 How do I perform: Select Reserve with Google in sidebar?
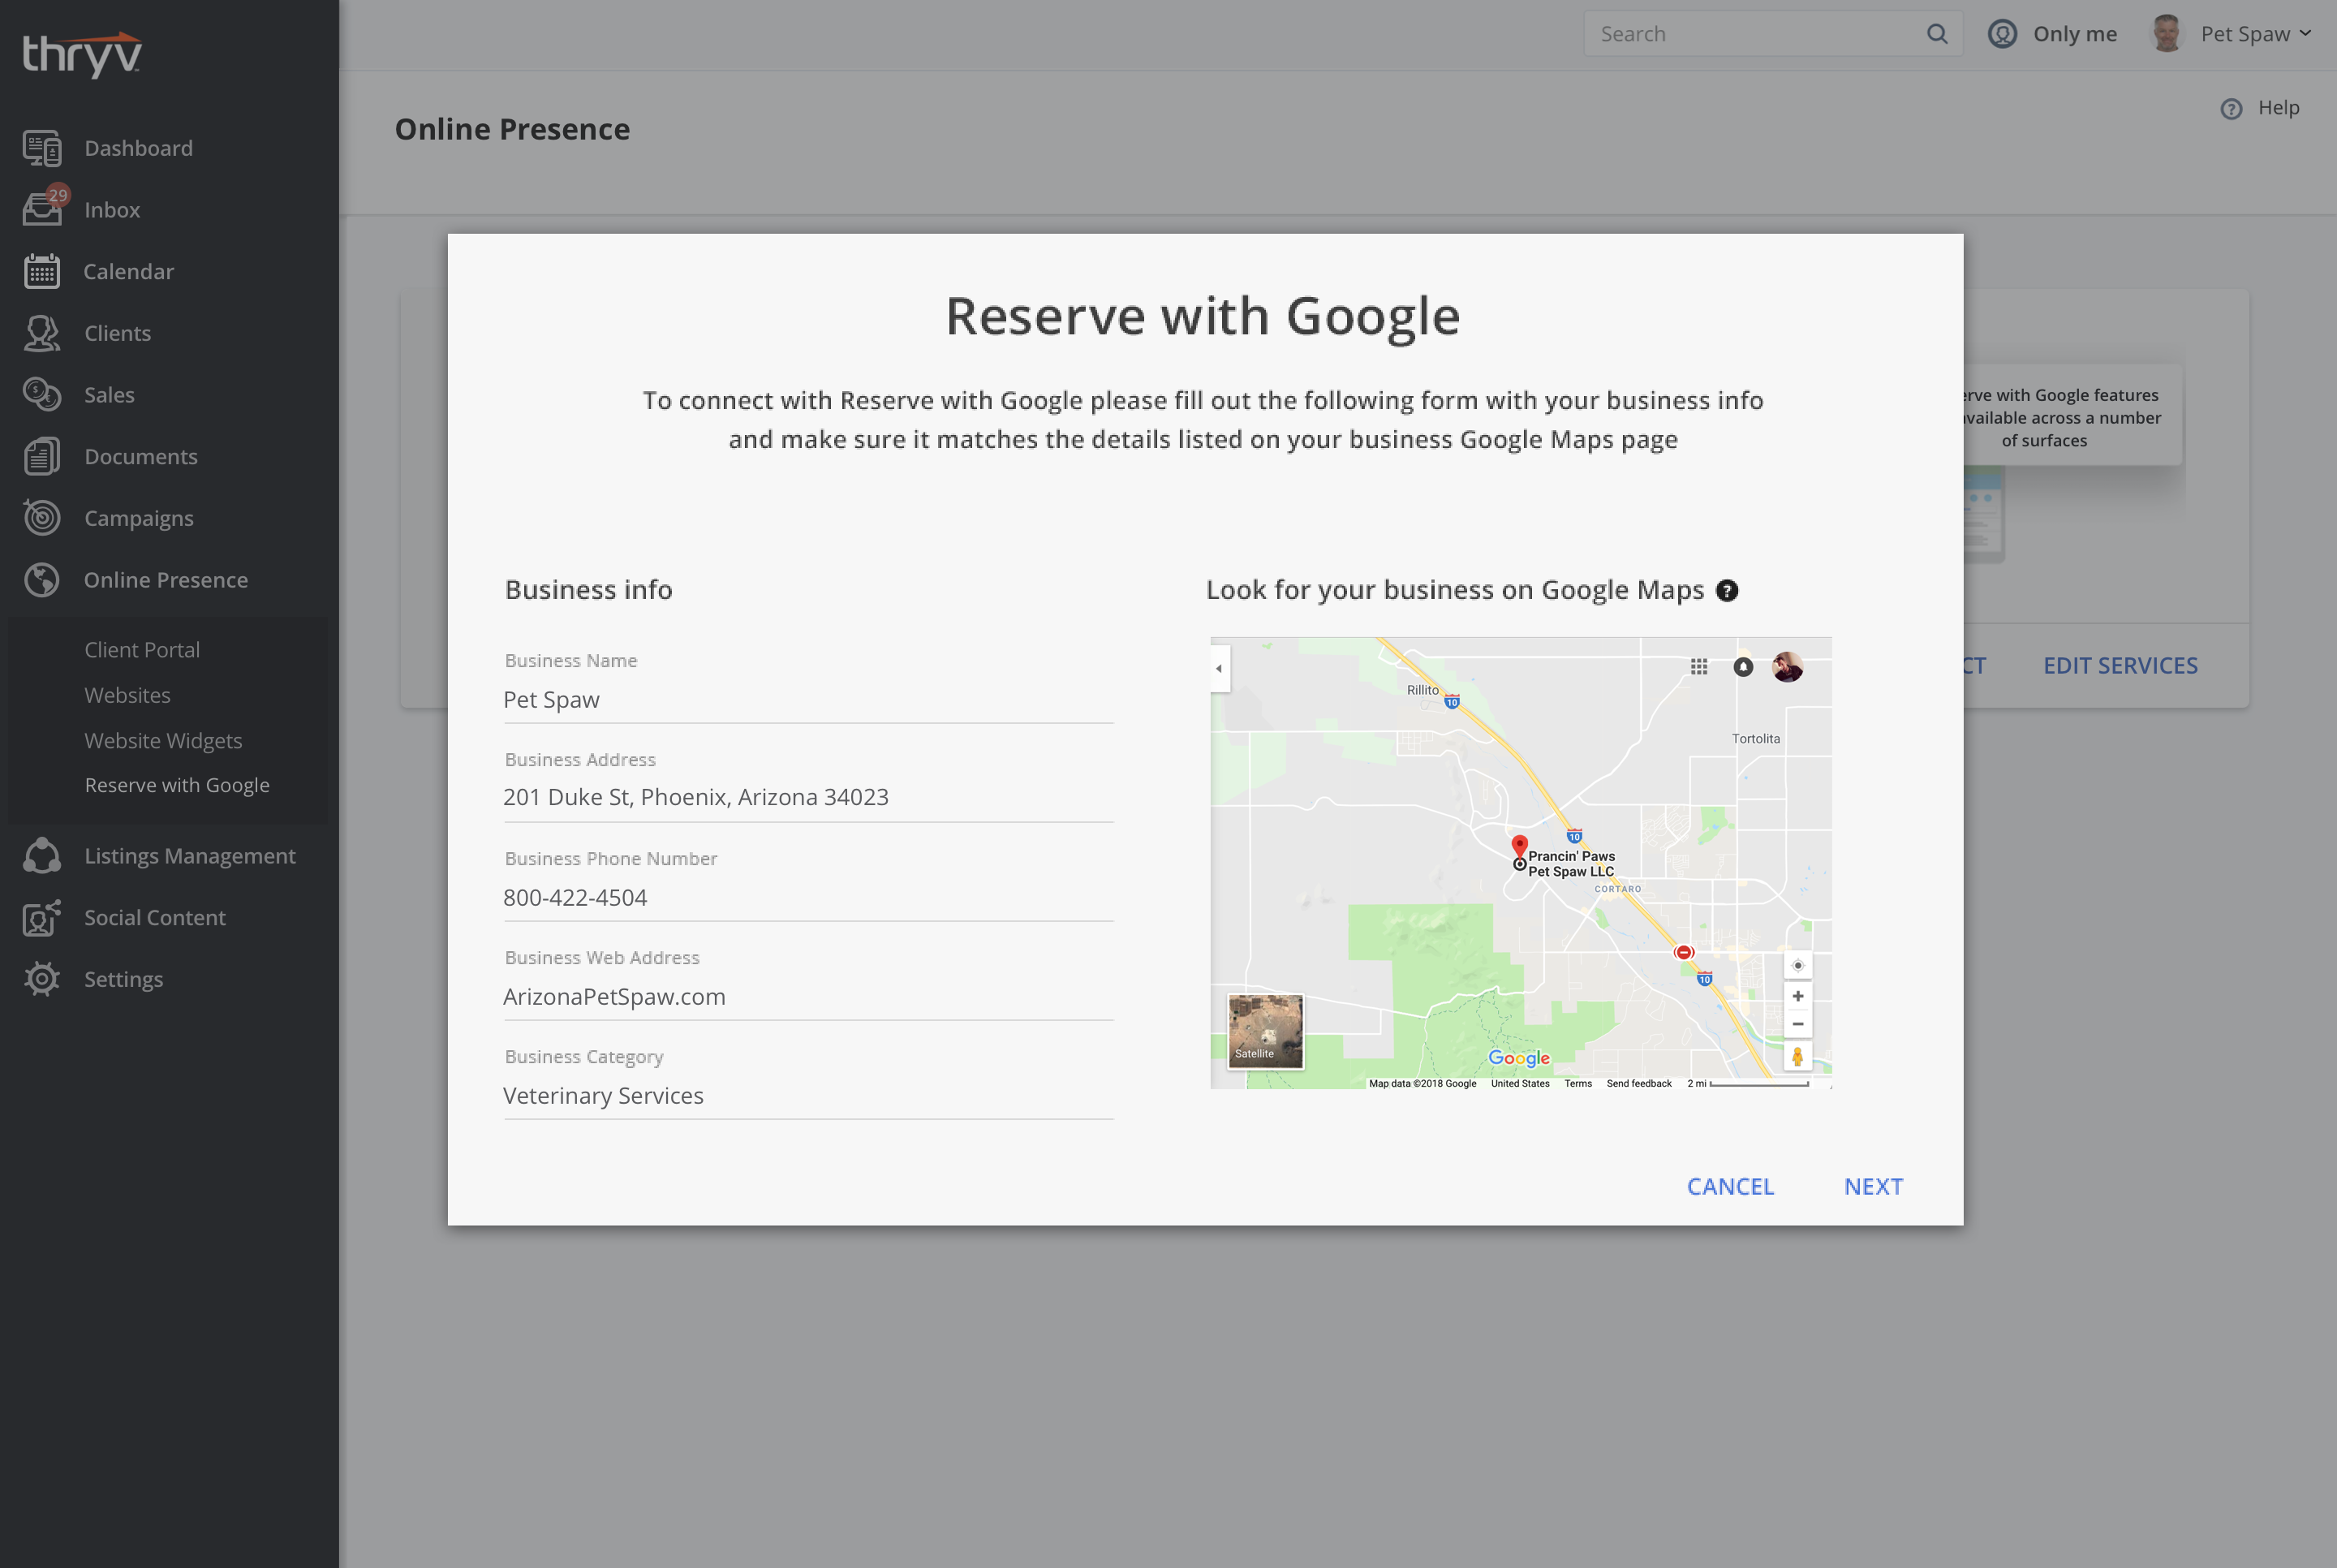pyautogui.click(x=177, y=785)
